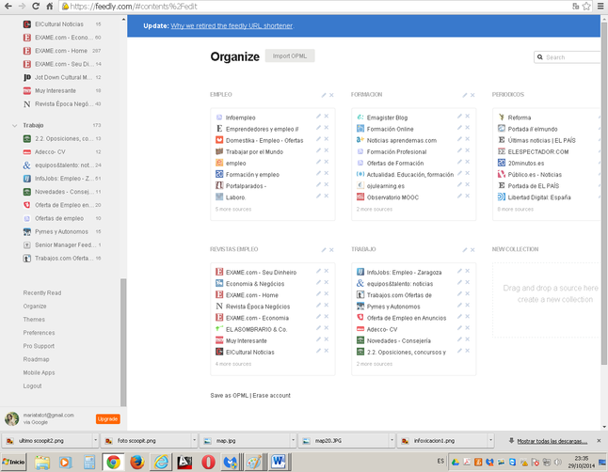Edit the Laboro source with the pencil icon
The height and width of the screenshot is (472, 608).
(318, 196)
